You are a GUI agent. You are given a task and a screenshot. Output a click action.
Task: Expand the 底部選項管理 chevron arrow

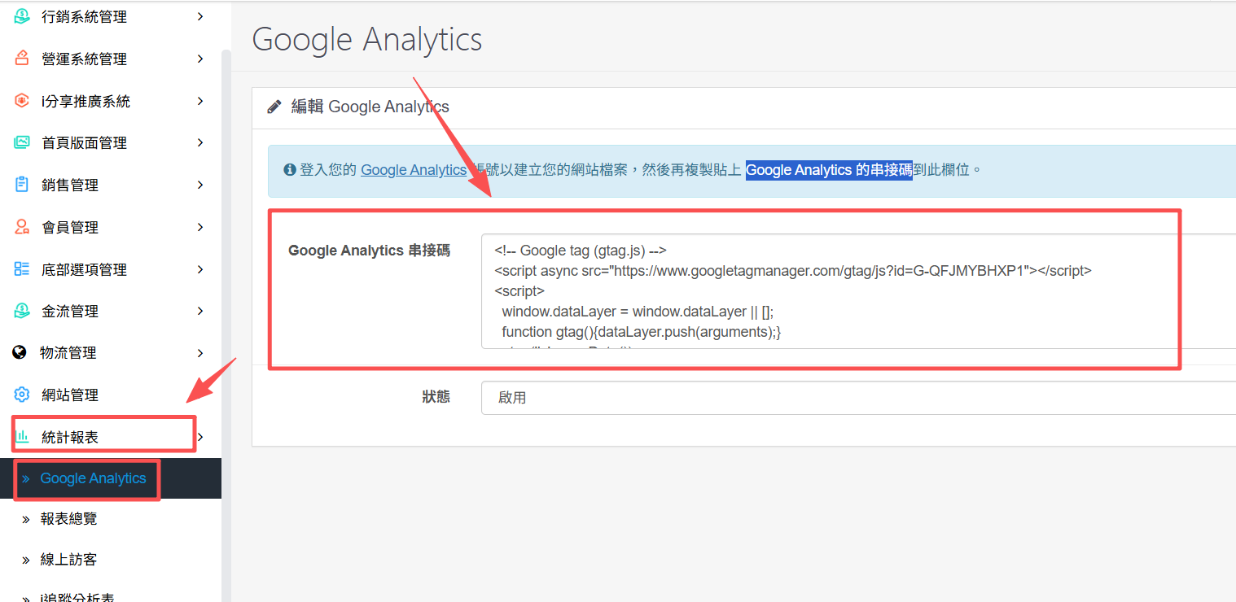[x=200, y=269]
